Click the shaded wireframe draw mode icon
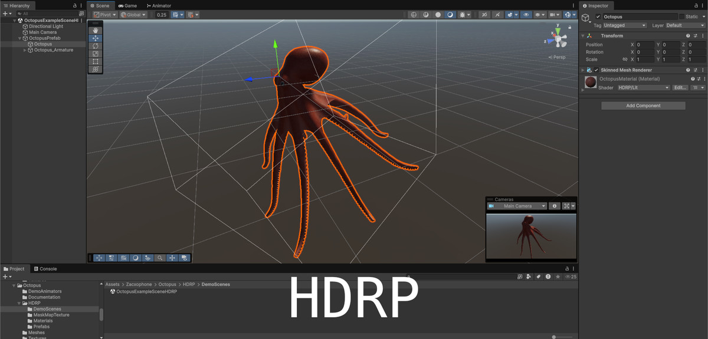 click(x=425, y=15)
